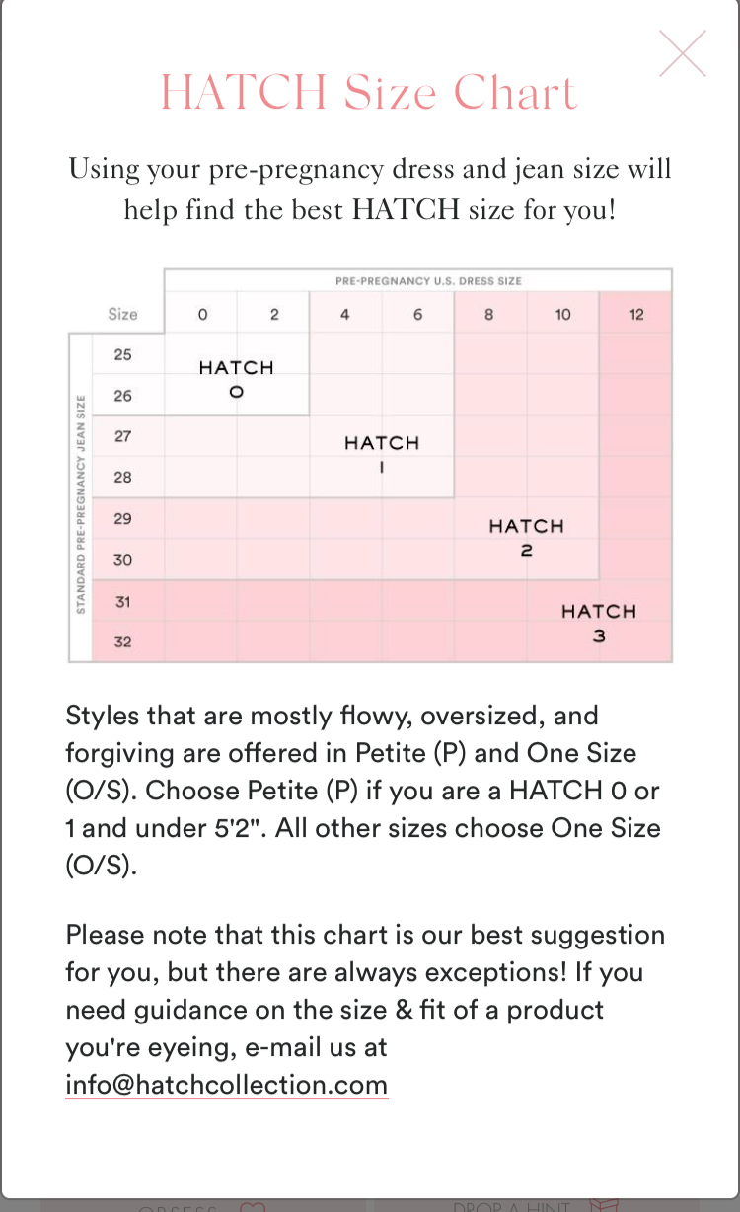Click the HATCH 0 size label
Screen dimensions: 740x1212
click(x=237, y=378)
